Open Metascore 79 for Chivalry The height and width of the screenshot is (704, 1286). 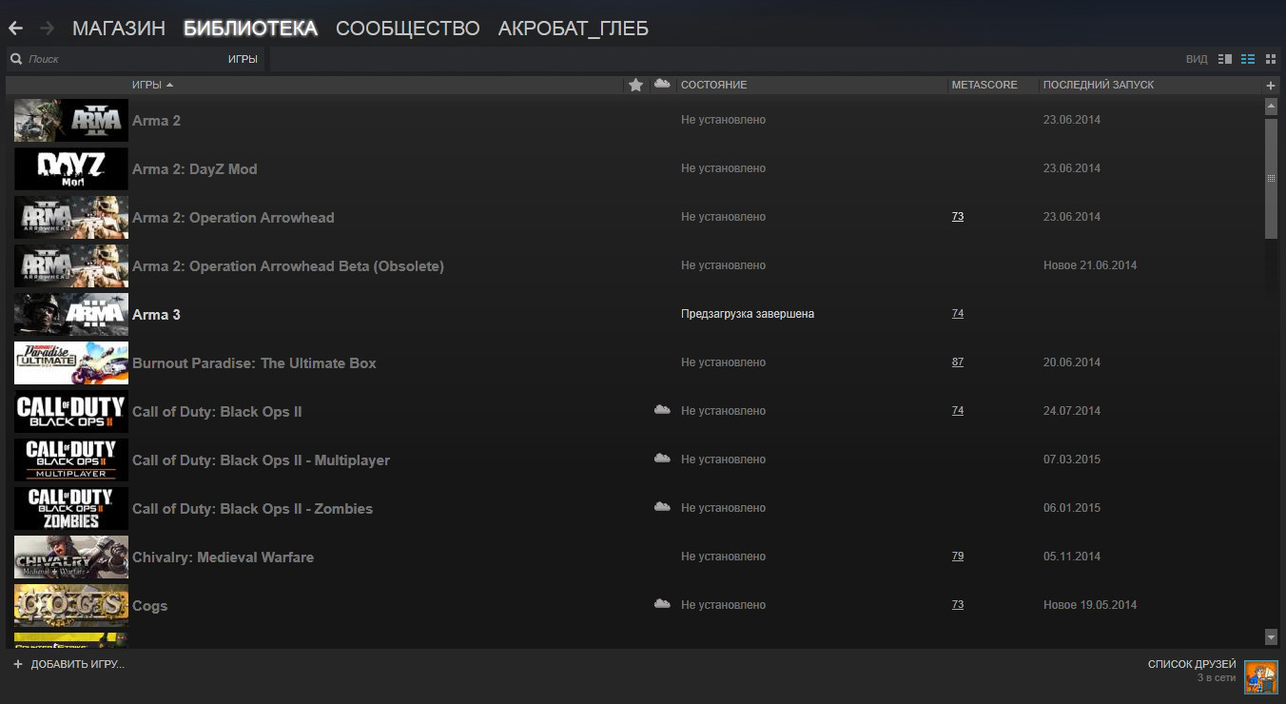pos(958,557)
